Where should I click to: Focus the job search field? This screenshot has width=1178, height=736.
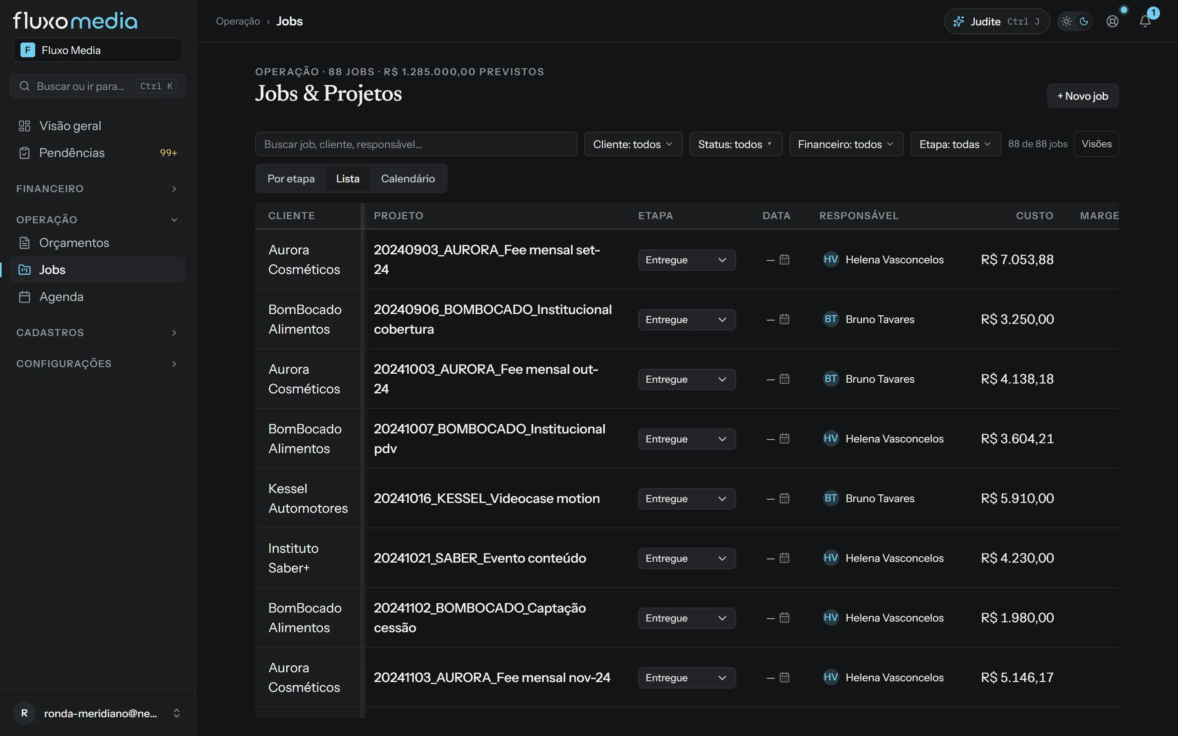tap(416, 144)
